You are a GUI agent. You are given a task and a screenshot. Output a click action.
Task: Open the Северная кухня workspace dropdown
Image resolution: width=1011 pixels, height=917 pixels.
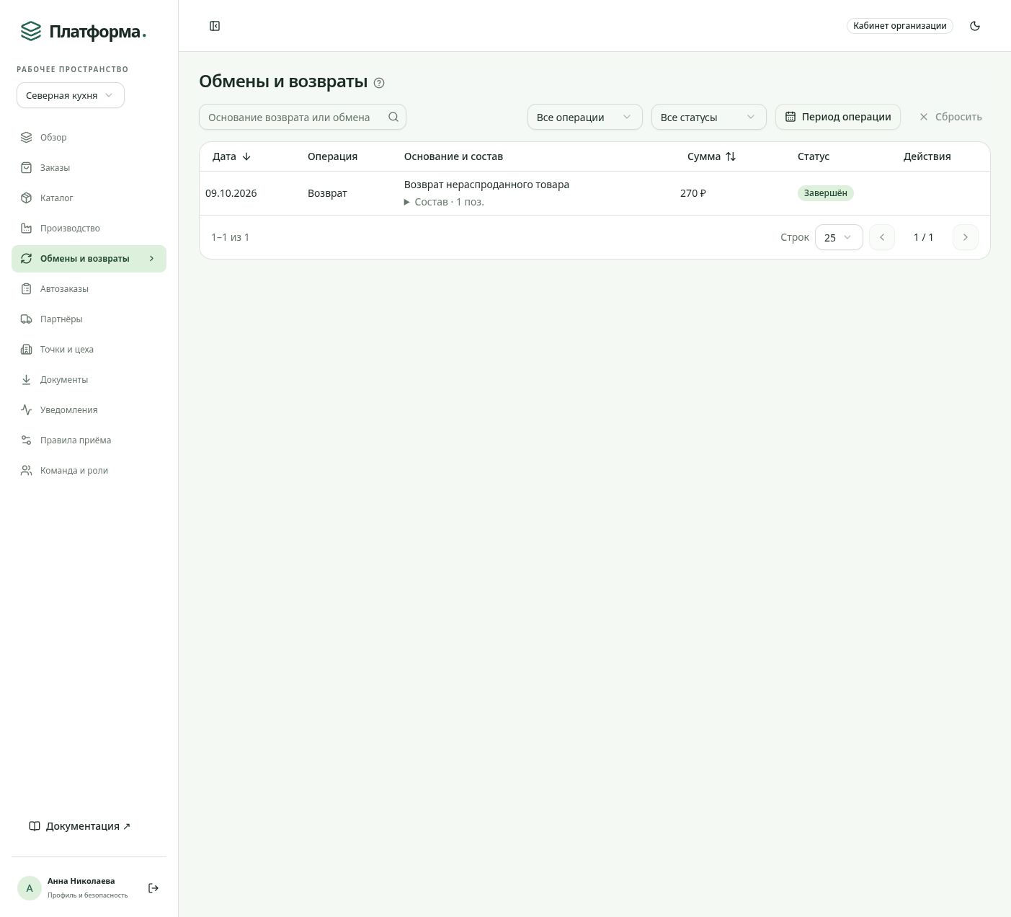point(71,95)
